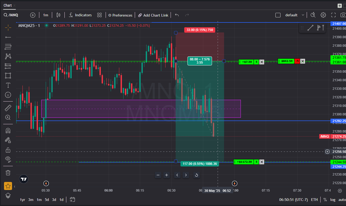Viewport: 346px width, 206px height.
Task: Open chart Preferences
Action: coord(120,15)
